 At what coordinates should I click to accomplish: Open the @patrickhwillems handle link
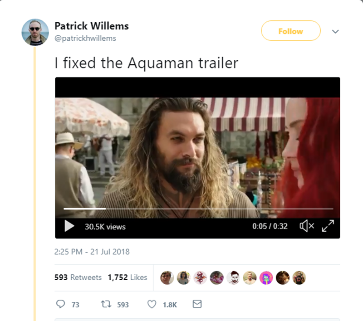click(x=85, y=38)
